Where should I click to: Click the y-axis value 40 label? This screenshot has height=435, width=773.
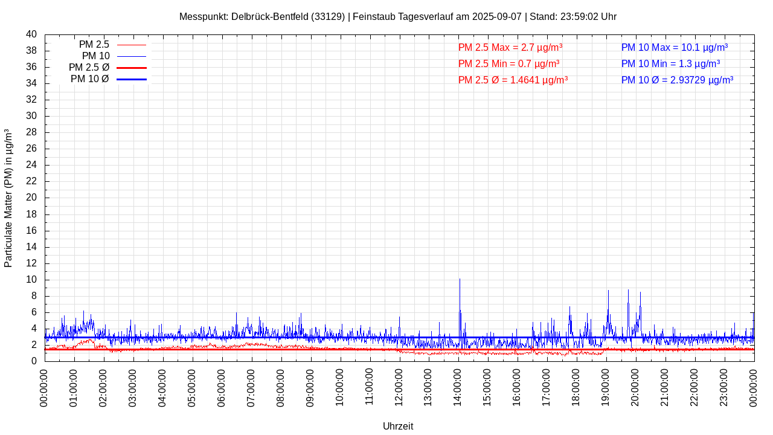(x=31, y=34)
